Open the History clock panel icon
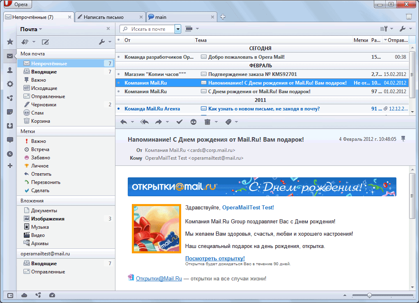The image size is (419, 303). (10, 154)
